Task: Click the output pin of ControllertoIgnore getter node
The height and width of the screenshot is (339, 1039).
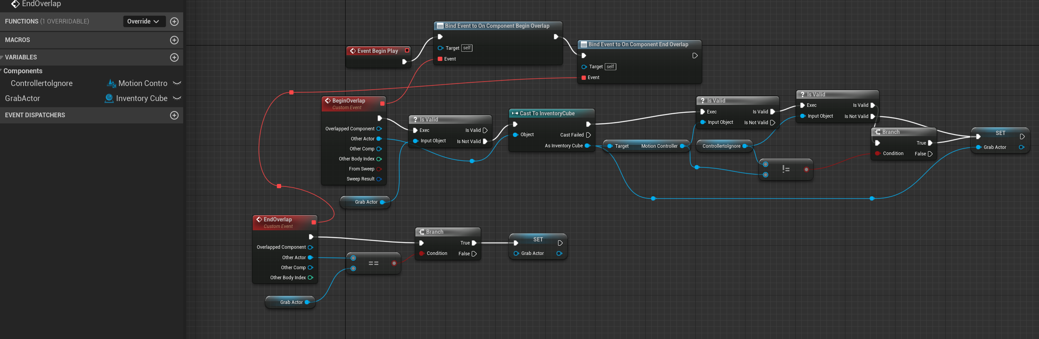Action: coord(746,146)
